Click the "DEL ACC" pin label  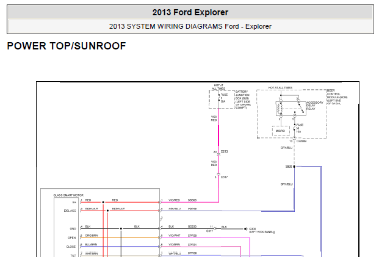[70, 211]
